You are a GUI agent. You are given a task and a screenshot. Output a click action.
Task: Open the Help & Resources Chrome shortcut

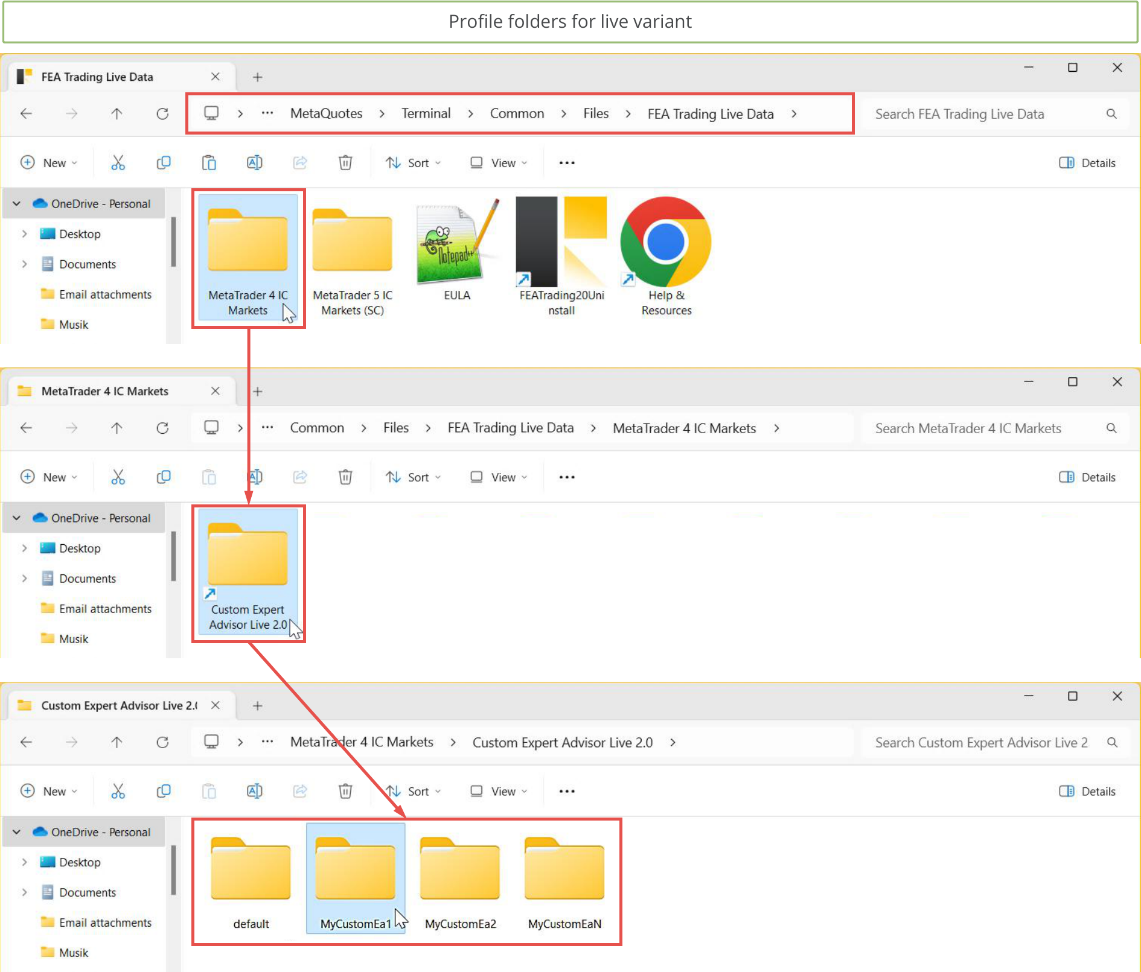(666, 256)
